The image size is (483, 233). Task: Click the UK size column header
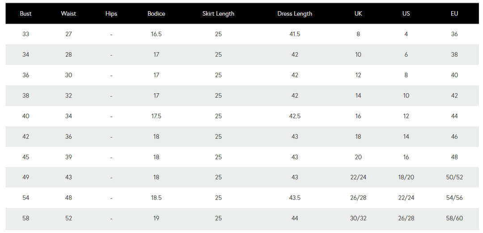click(358, 13)
